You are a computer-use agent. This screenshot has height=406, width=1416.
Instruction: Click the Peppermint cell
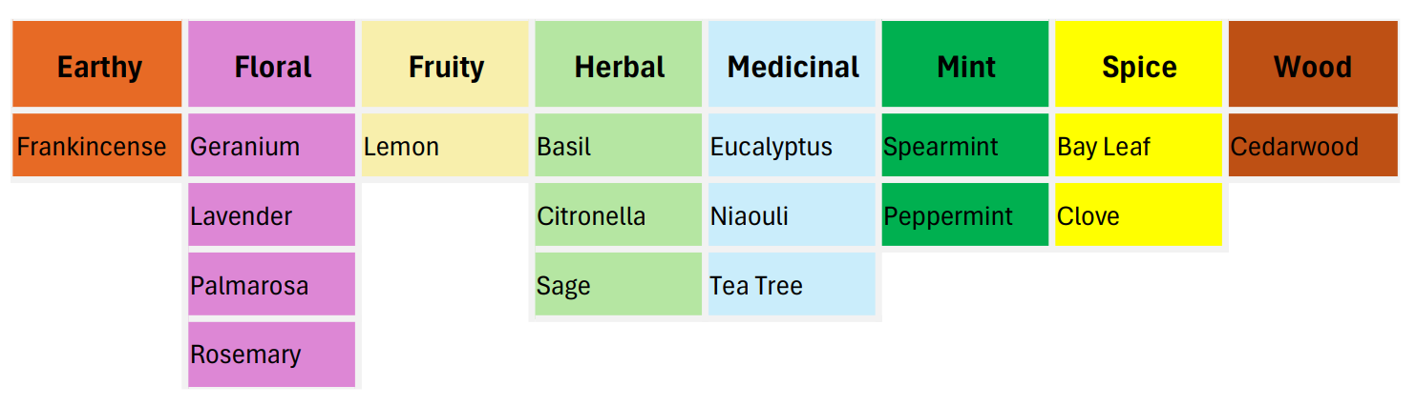[x=965, y=215]
